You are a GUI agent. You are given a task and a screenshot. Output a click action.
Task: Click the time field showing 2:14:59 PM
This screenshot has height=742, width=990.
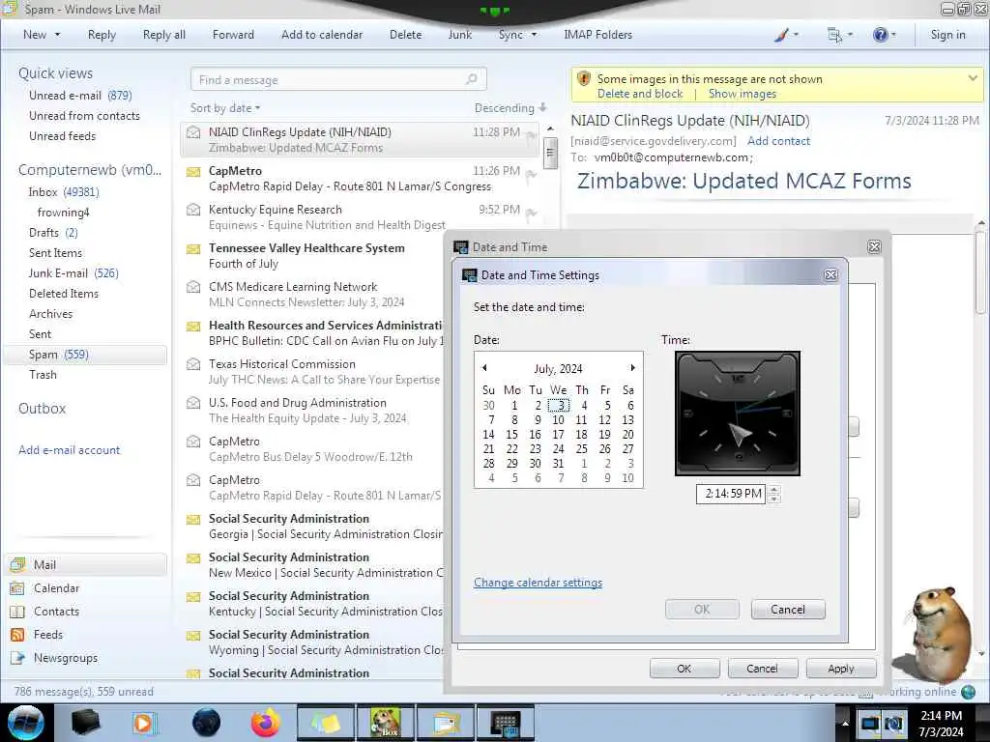point(733,494)
